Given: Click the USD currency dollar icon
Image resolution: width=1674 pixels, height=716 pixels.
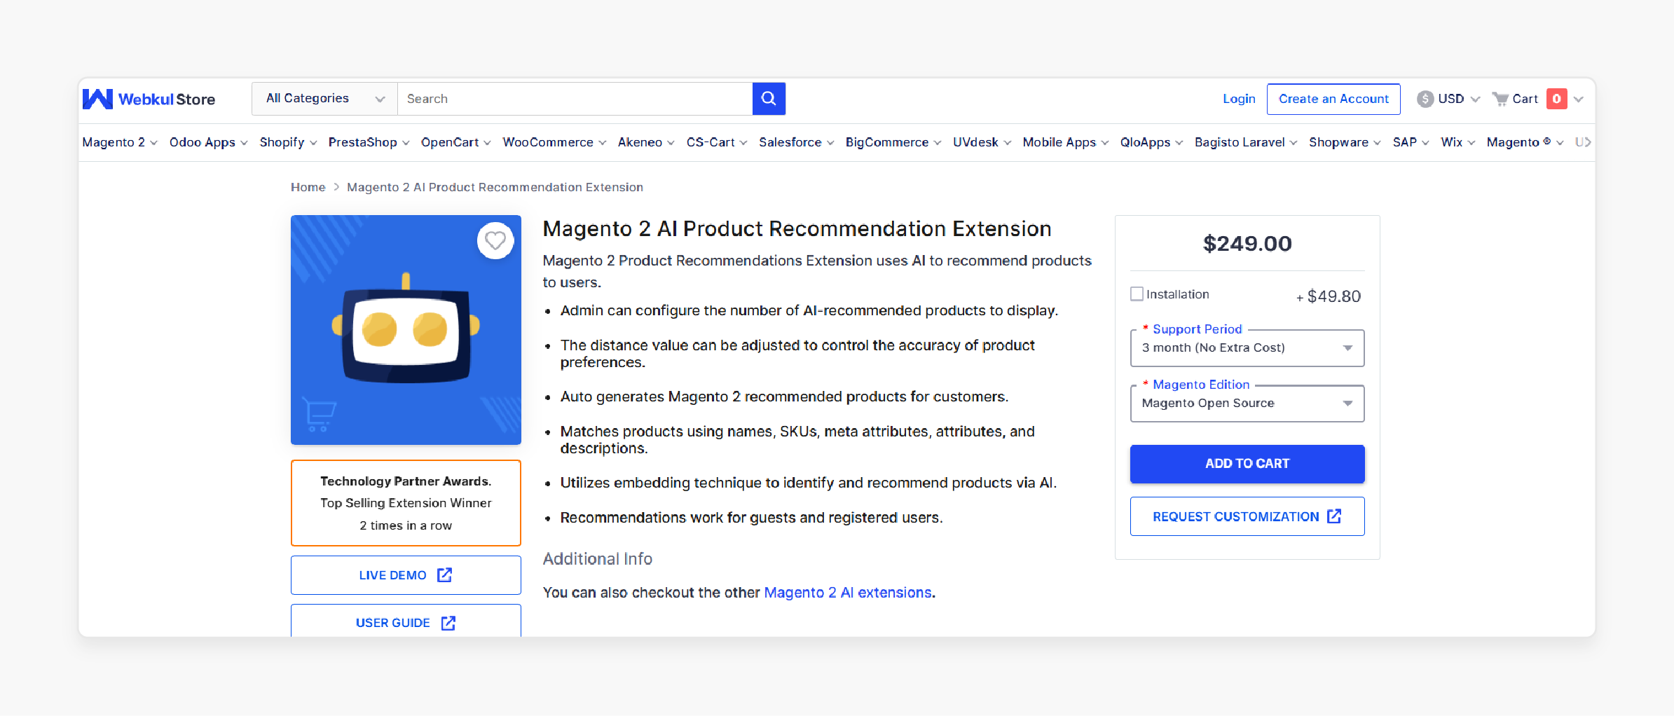Looking at the screenshot, I should [x=1425, y=99].
